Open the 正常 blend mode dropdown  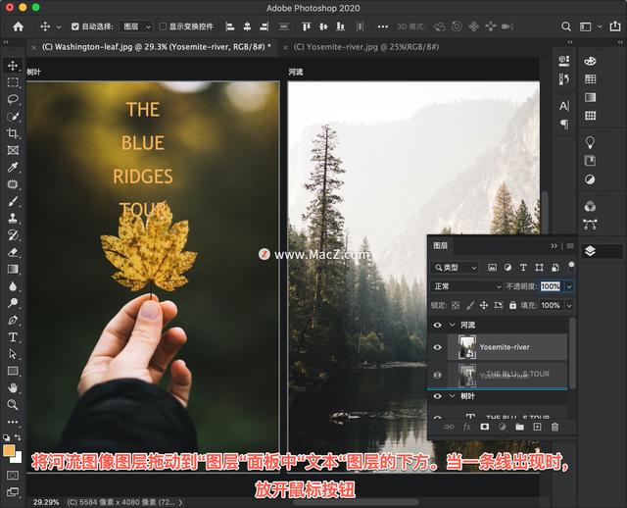tap(466, 286)
